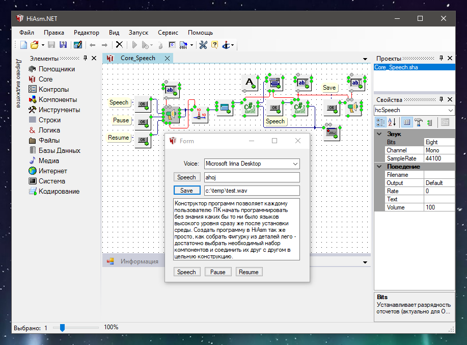The height and width of the screenshot is (345, 467).
Task: Select the speaker speech component on canvas
Action: tap(171, 115)
